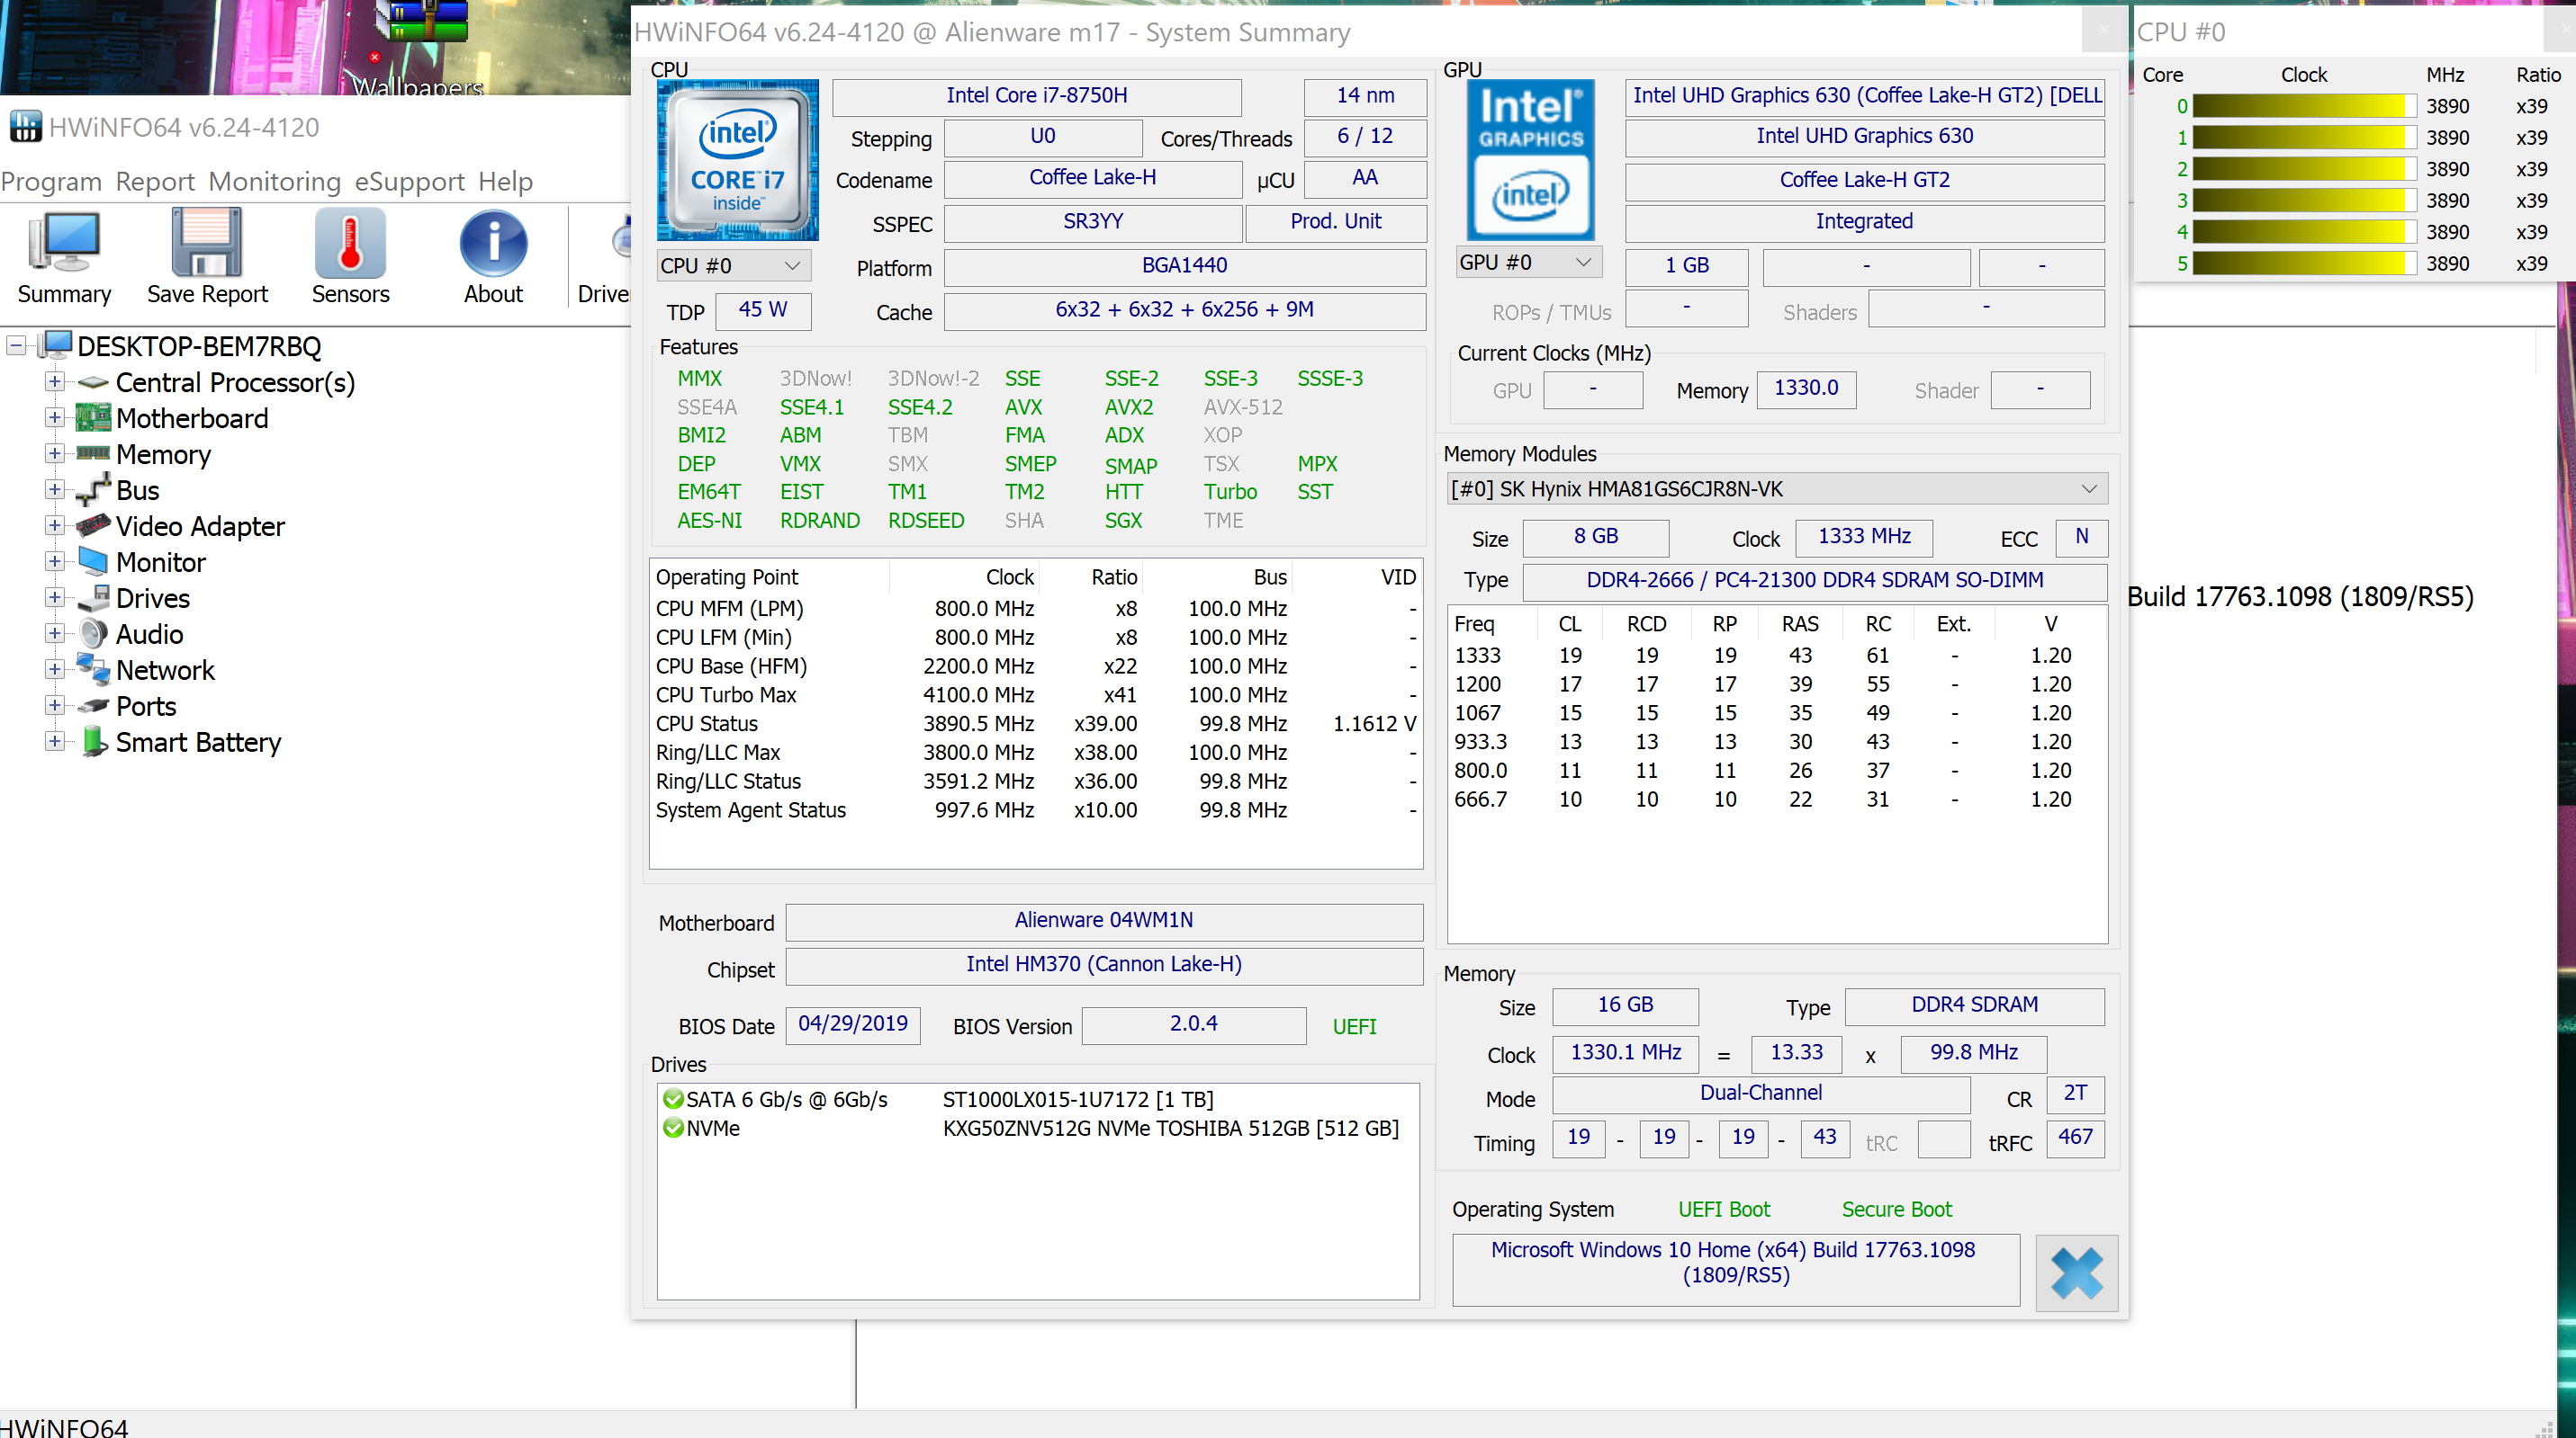
Task: Click the Network tree icon
Action: [93, 669]
